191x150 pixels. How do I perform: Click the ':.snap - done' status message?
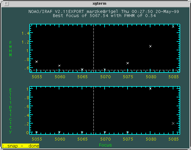point(21,146)
